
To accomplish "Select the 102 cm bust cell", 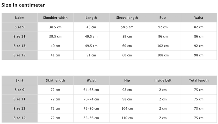I will coord(163,46).
